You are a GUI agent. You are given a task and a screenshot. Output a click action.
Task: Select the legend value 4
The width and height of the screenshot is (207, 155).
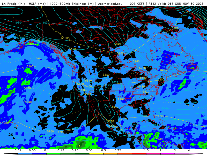pyautogui.click(x=189, y=150)
